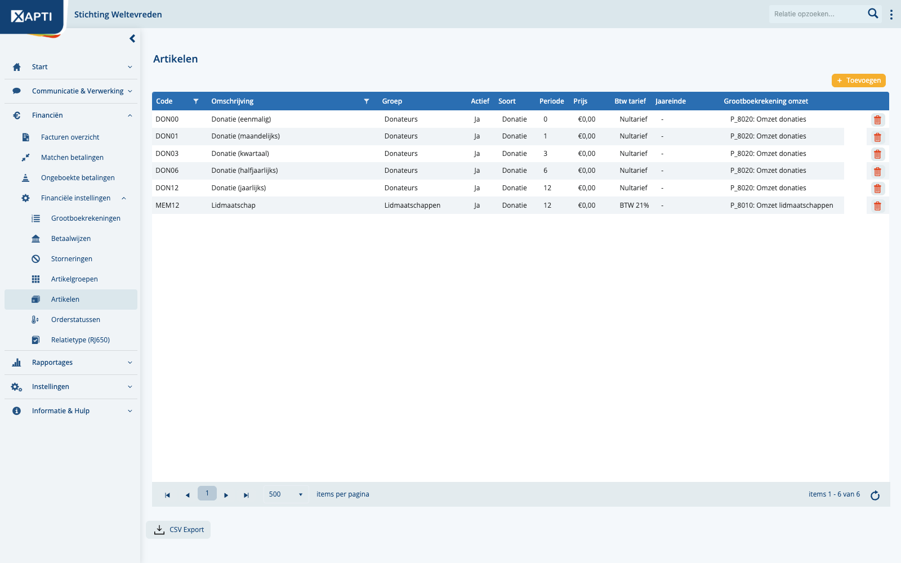The image size is (901, 563).
Task: Open Artikelgroepen in the sidebar
Action: tap(74, 279)
